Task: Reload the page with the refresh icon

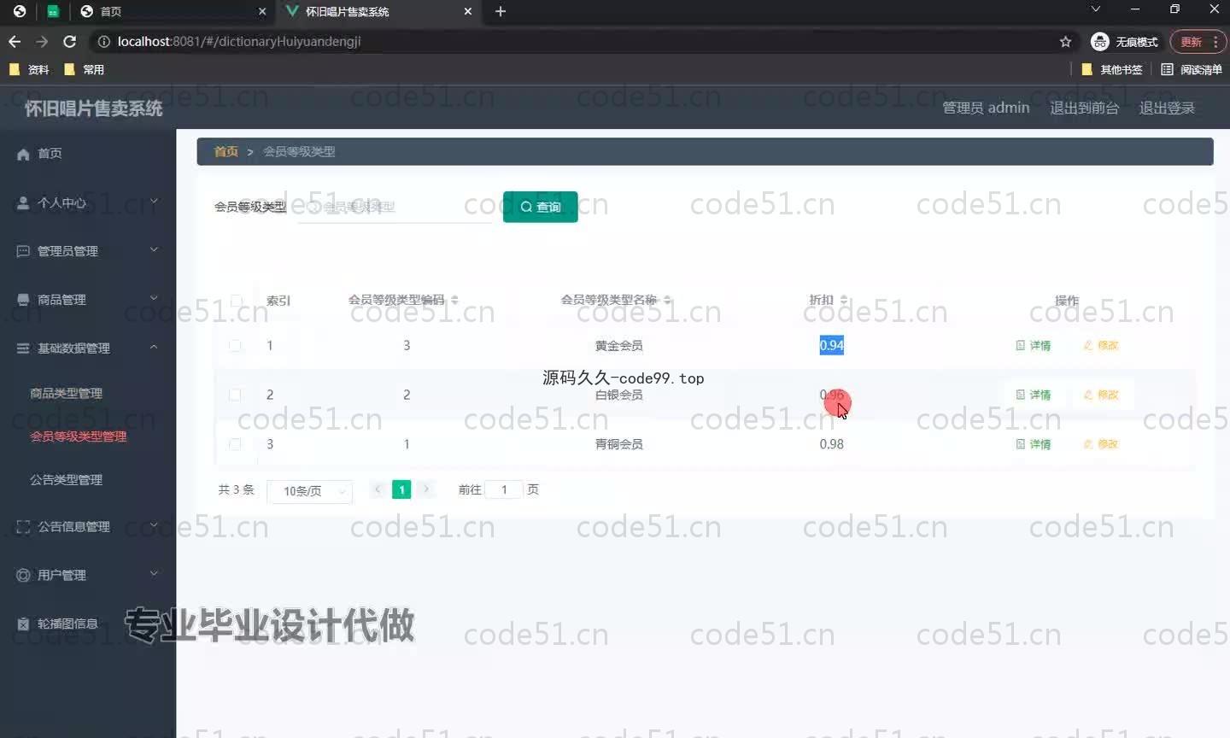Action: pos(70,41)
